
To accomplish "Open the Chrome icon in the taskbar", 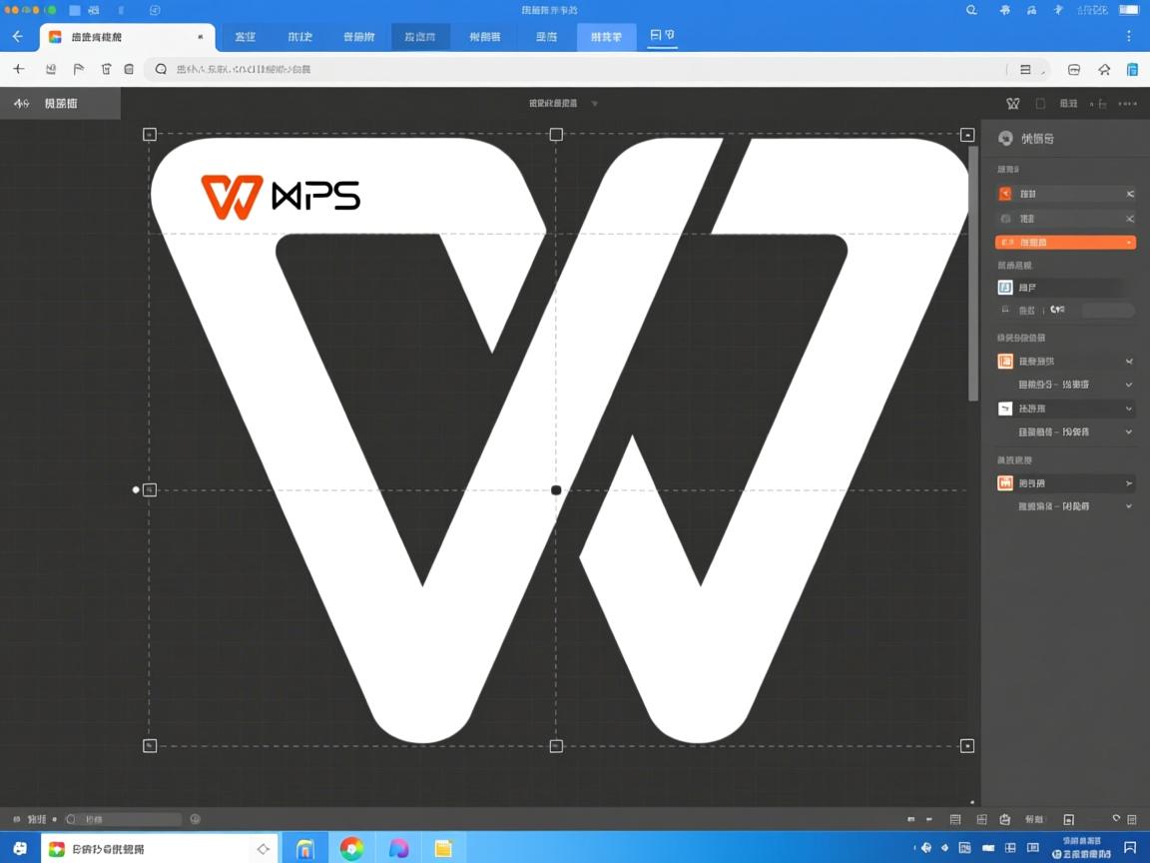I will (351, 848).
